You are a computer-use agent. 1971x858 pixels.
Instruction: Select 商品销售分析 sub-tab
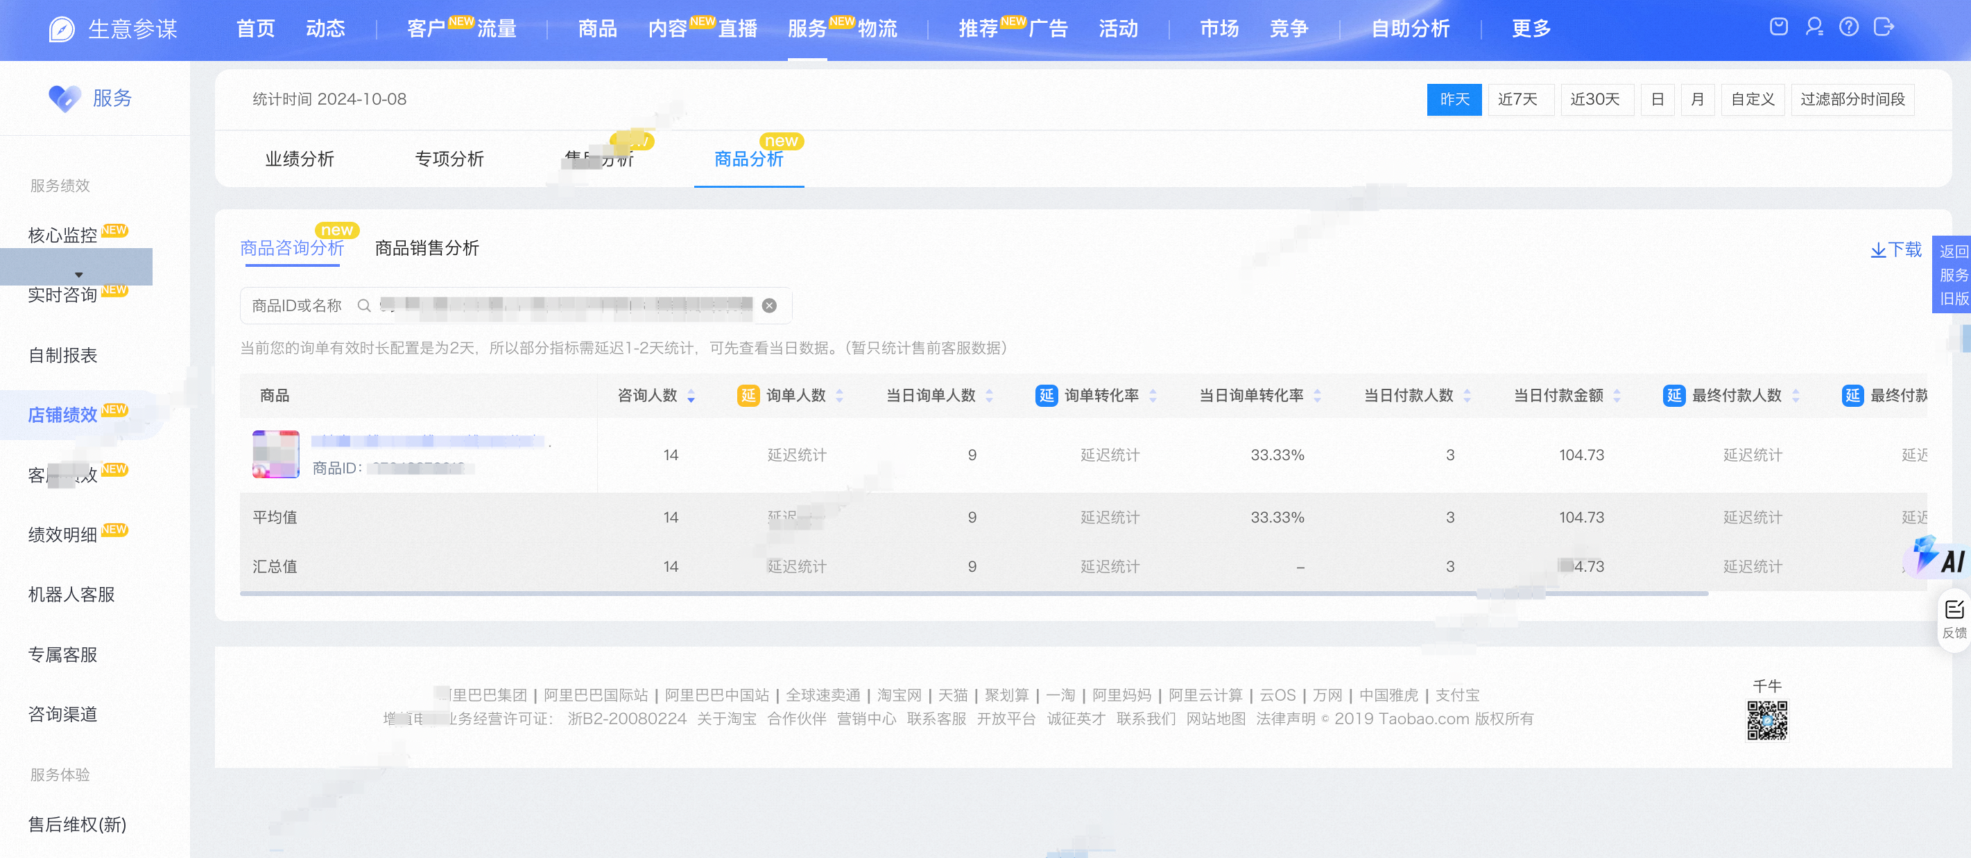click(427, 247)
